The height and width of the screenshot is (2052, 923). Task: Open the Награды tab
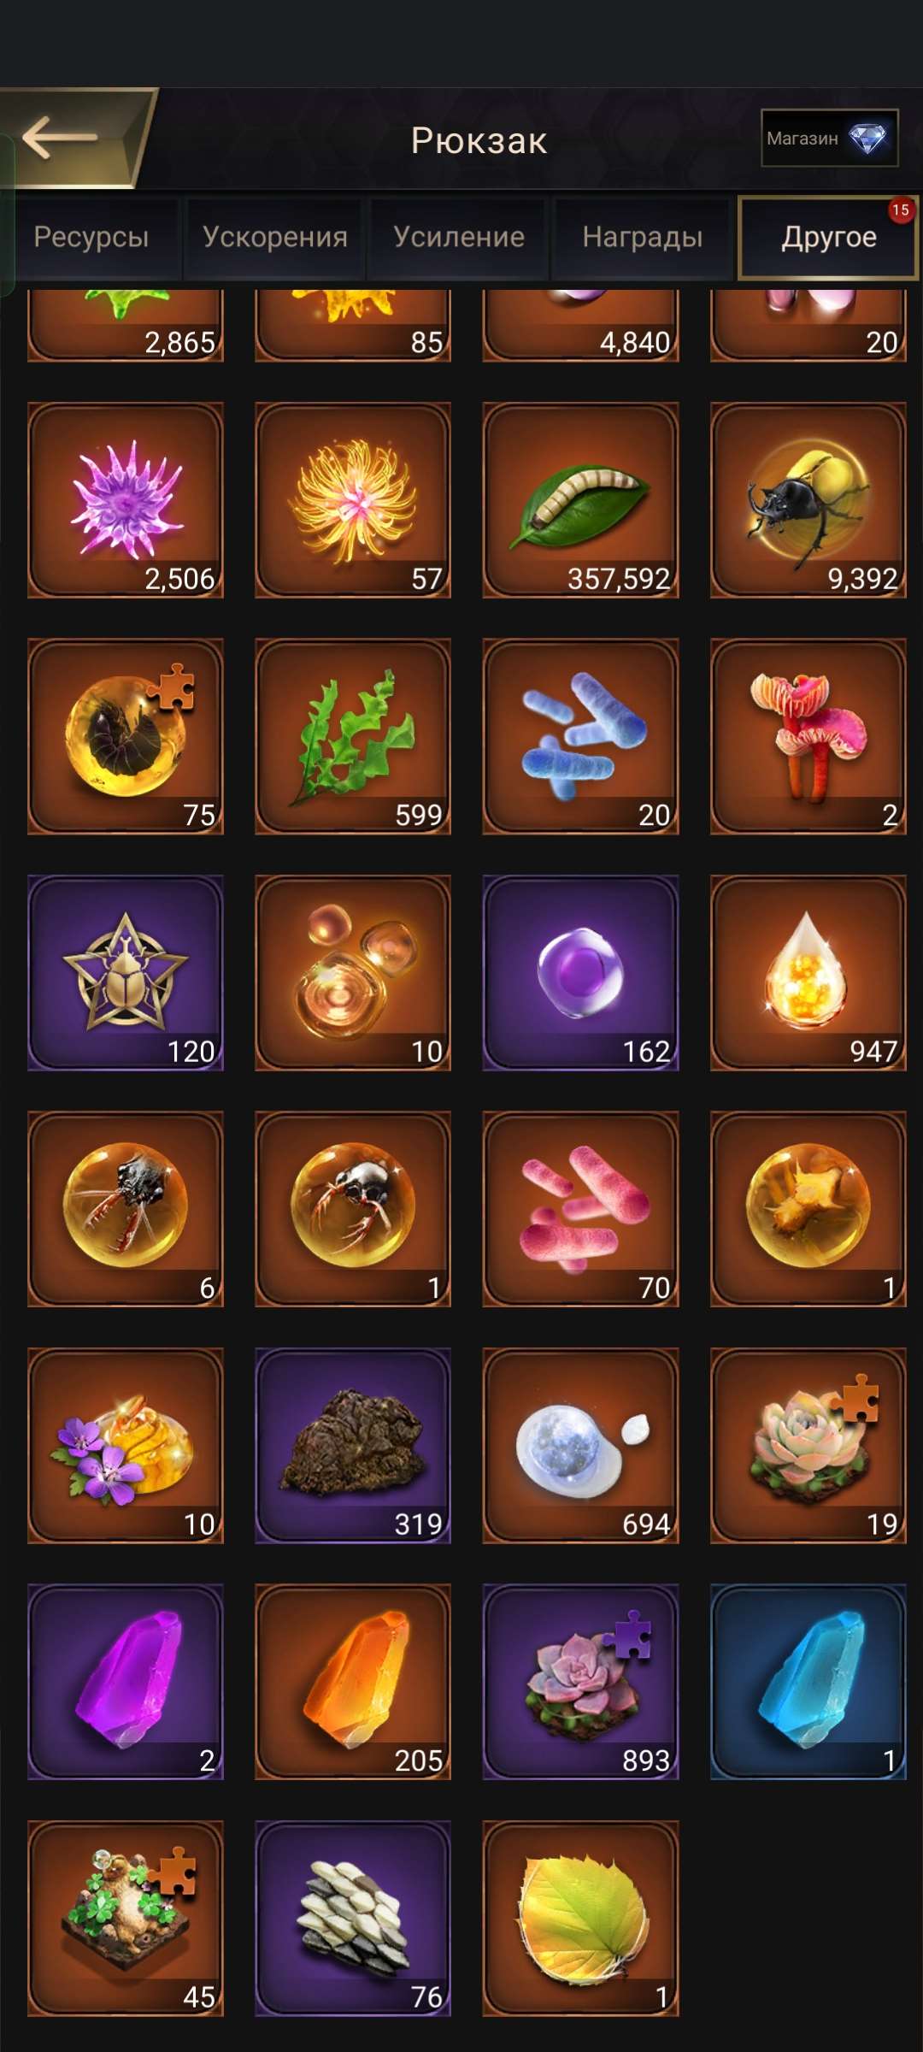coord(643,237)
